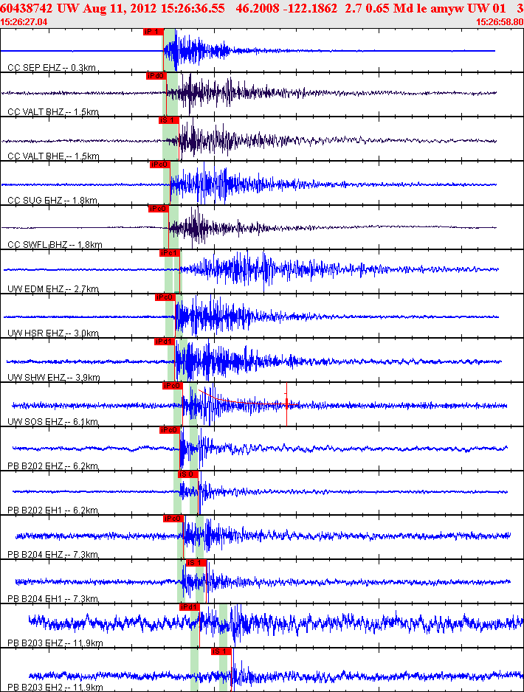
Task: Select the iPc1 pick flag on EDM EHZ
Action: pyautogui.click(x=170, y=253)
